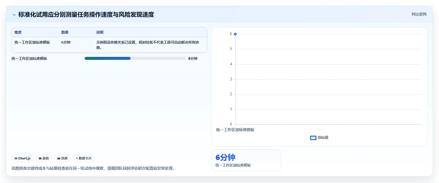The image size is (439, 183).
Task: Click the blue legend color box
Action: tap(313, 138)
